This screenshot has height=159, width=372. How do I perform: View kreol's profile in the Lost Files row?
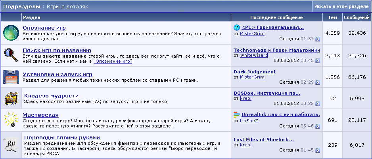pyautogui.click(x=245, y=145)
